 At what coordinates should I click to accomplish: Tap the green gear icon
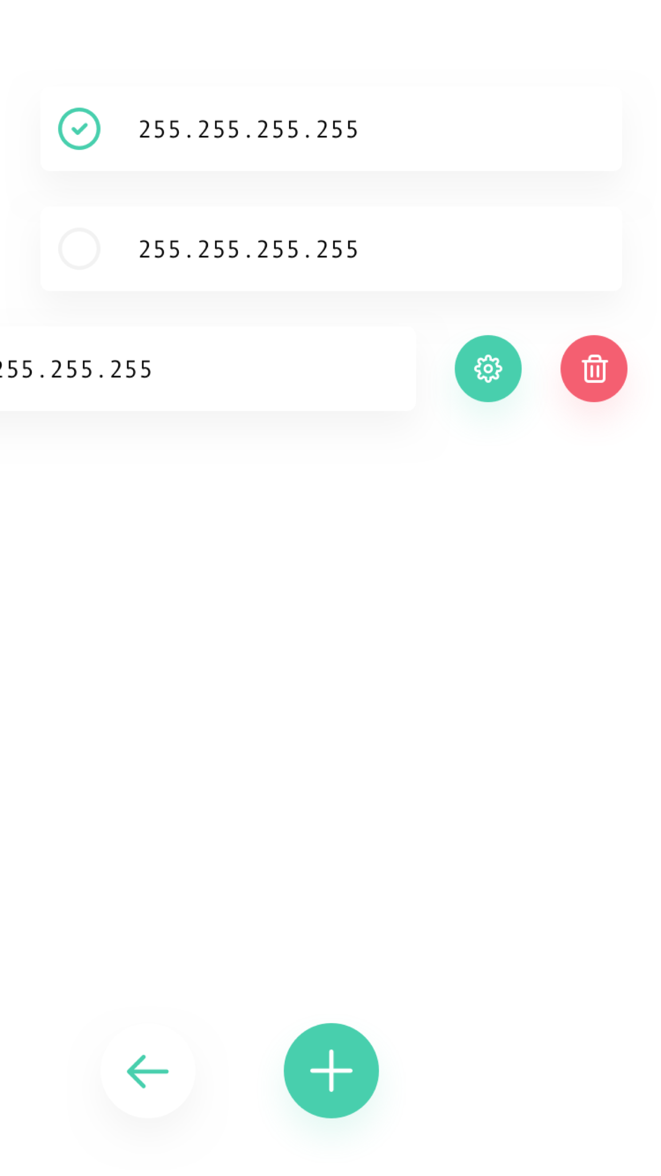pos(488,369)
